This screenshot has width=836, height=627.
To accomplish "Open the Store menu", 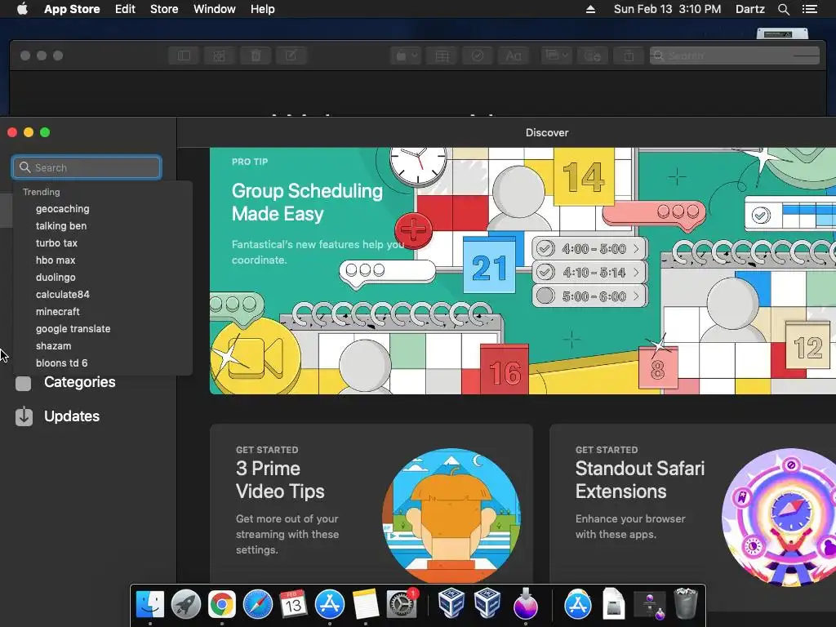I will click(164, 9).
